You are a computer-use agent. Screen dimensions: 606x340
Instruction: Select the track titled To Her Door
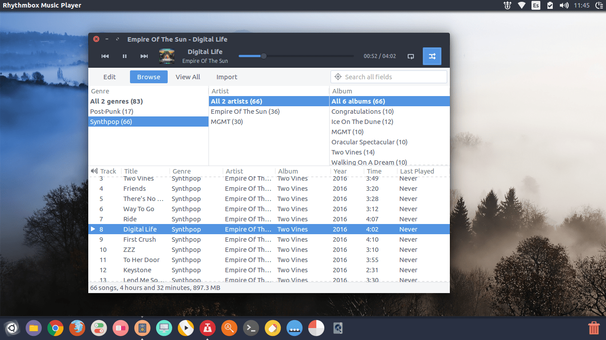[269, 260]
